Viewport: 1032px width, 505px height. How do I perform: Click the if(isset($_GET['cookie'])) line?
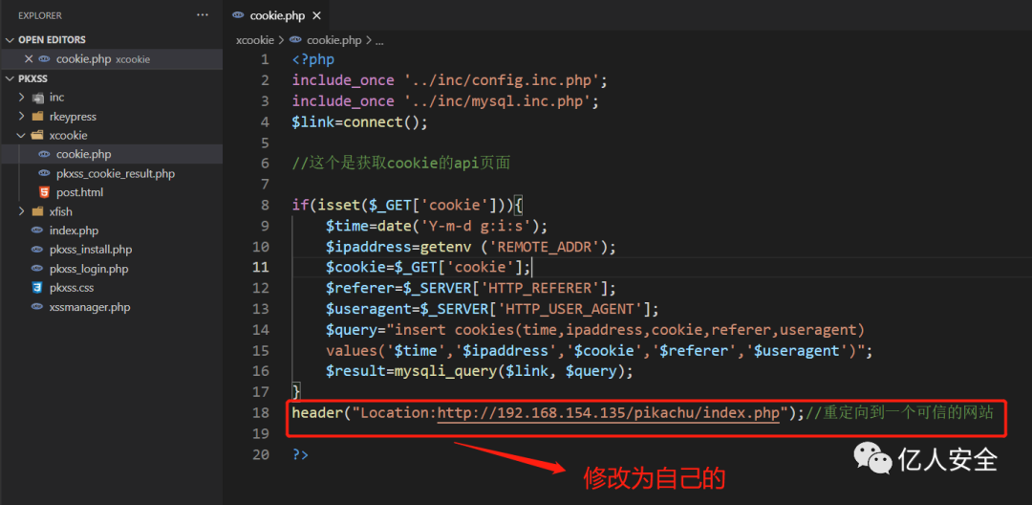[x=407, y=205]
